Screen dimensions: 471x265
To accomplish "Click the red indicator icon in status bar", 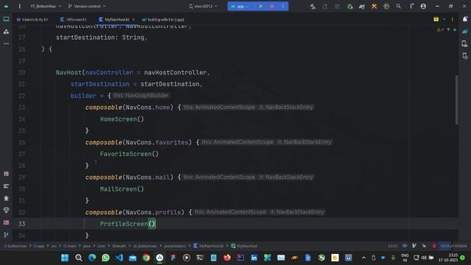I will click(434, 246).
